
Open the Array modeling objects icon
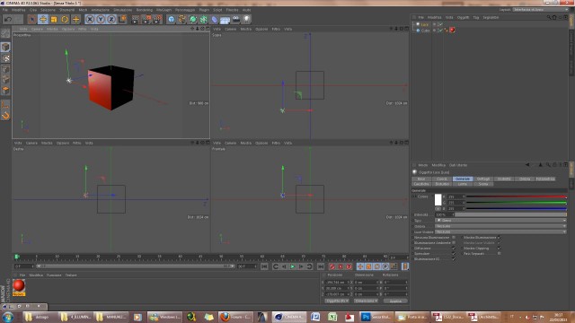coord(204,19)
